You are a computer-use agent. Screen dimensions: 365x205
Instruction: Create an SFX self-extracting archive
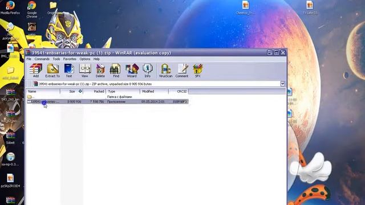coord(198,71)
